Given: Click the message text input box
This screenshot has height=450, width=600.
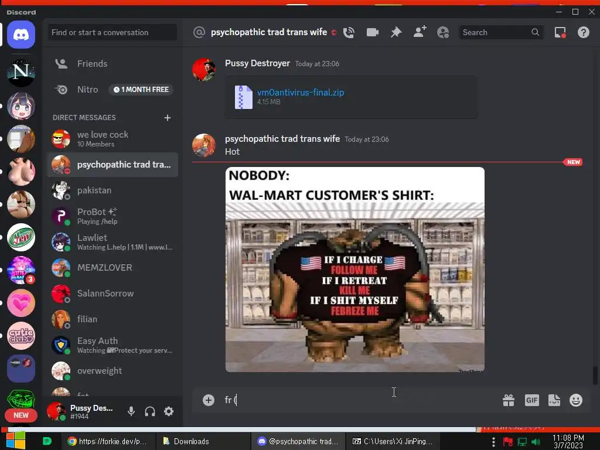Looking at the screenshot, I should pos(360,400).
